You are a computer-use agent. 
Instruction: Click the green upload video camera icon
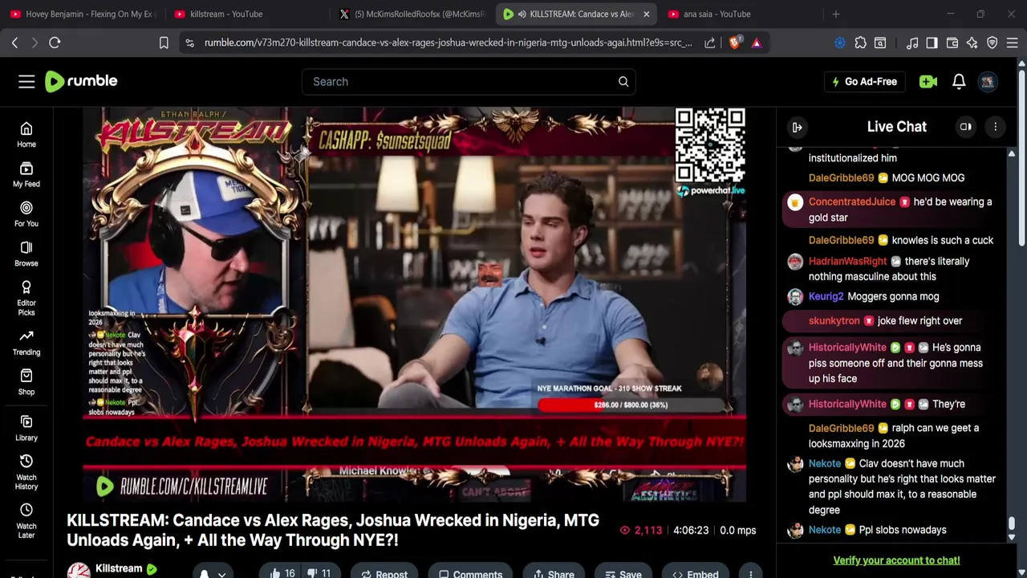pyautogui.click(x=928, y=81)
